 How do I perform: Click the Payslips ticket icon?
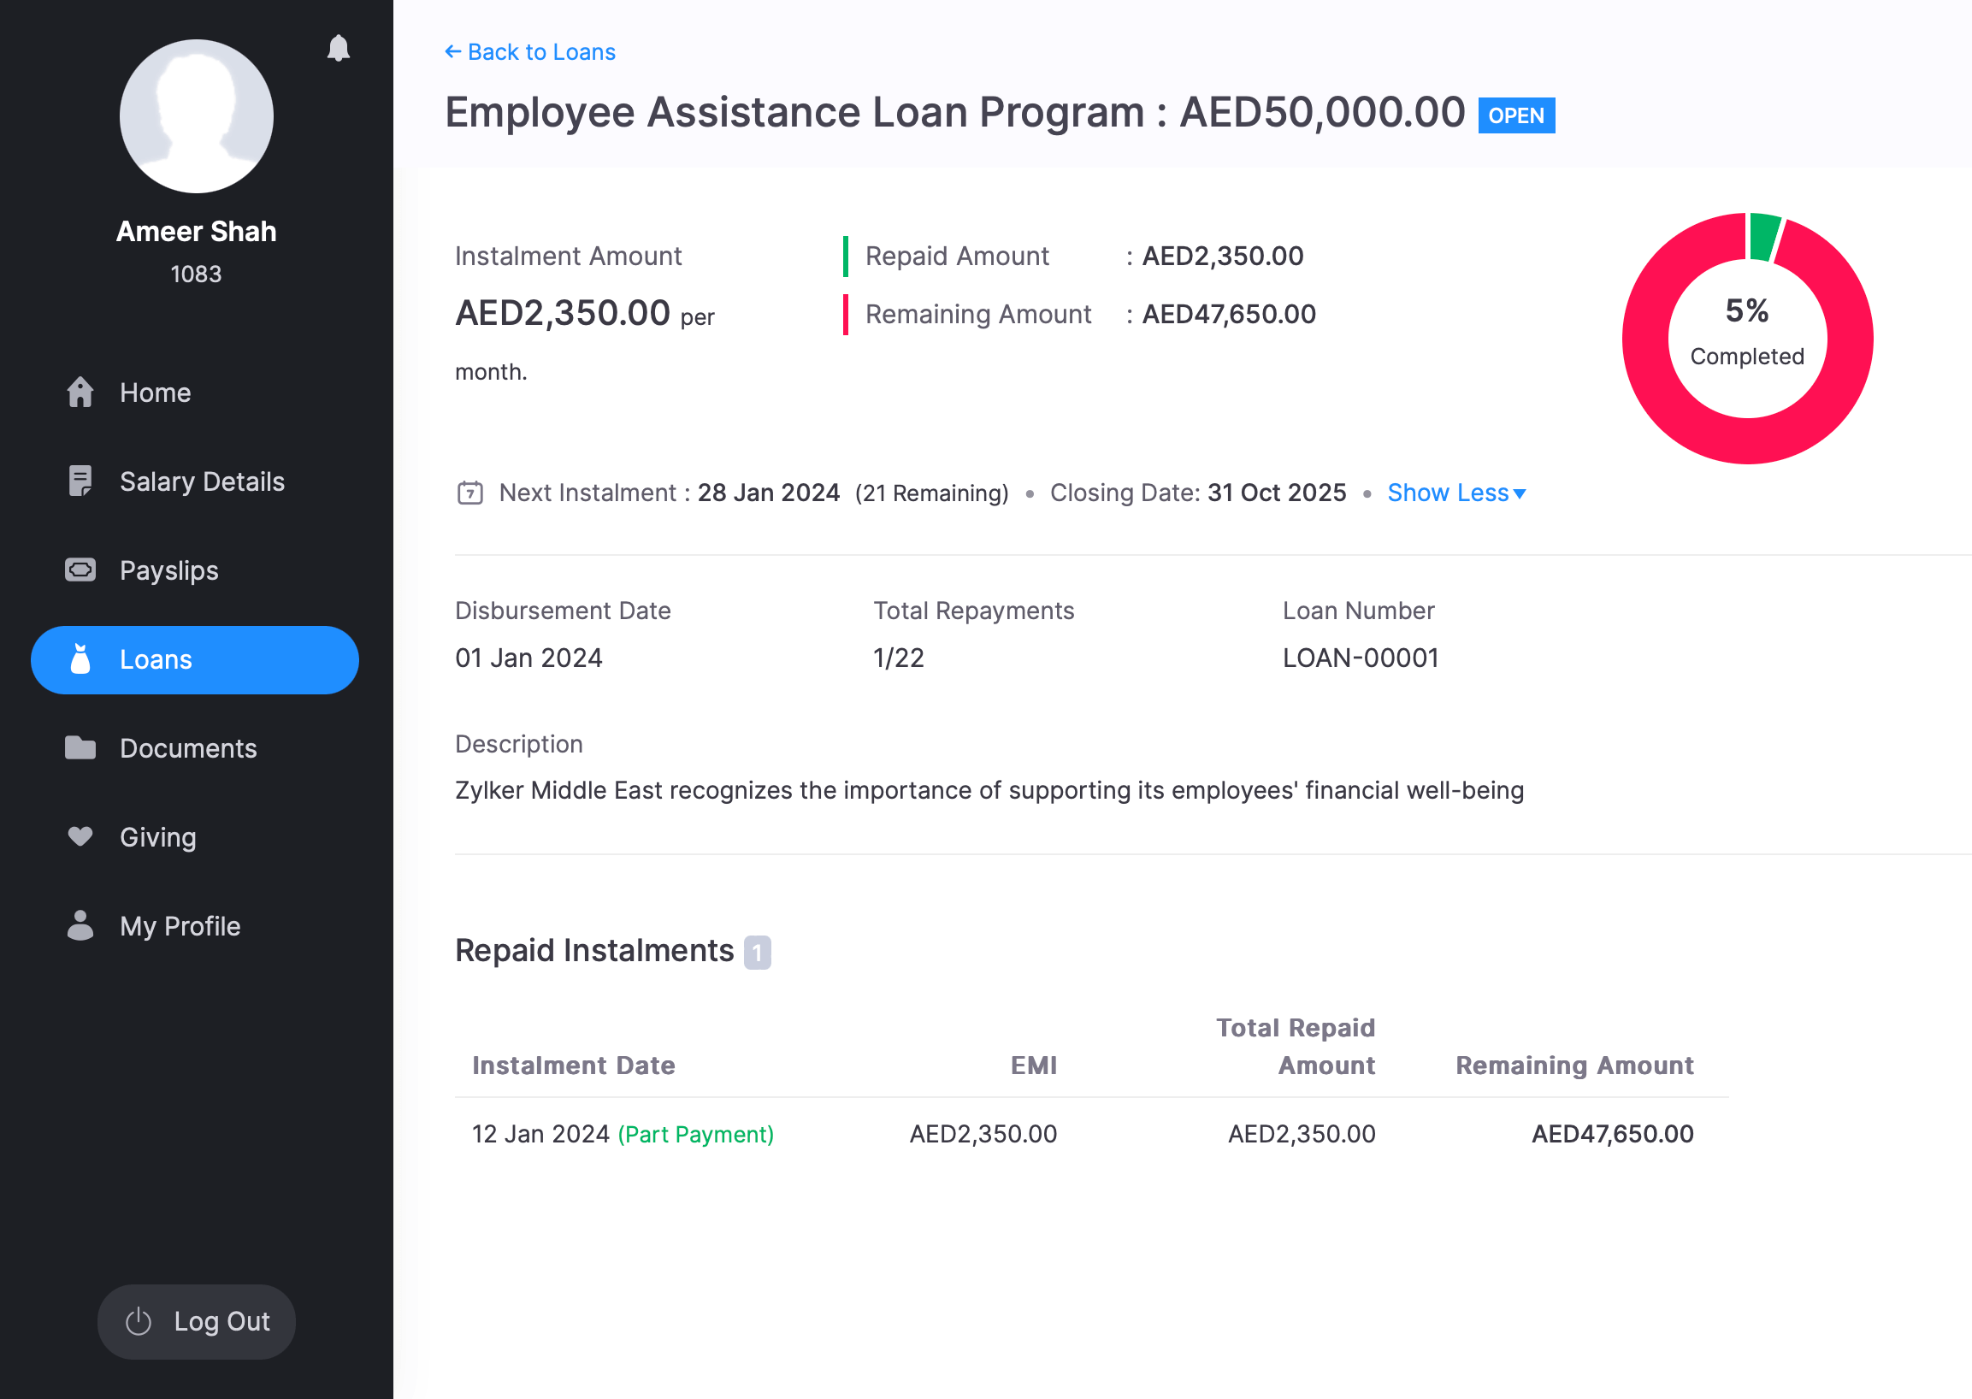point(80,570)
